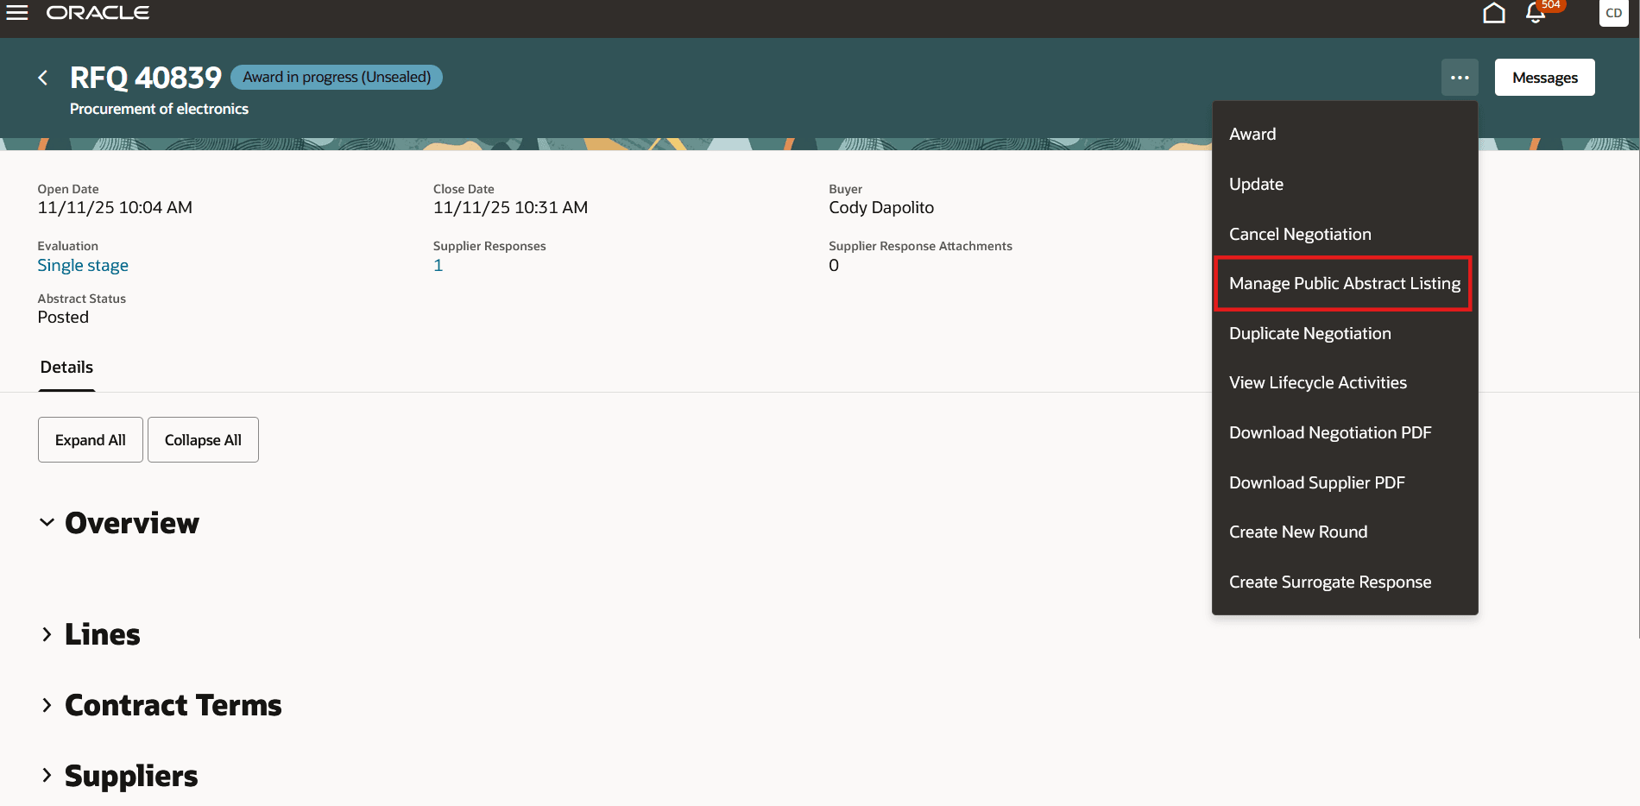Open the Single stage evaluation link
The height and width of the screenshot is (806, 1640).
(83, 265)
